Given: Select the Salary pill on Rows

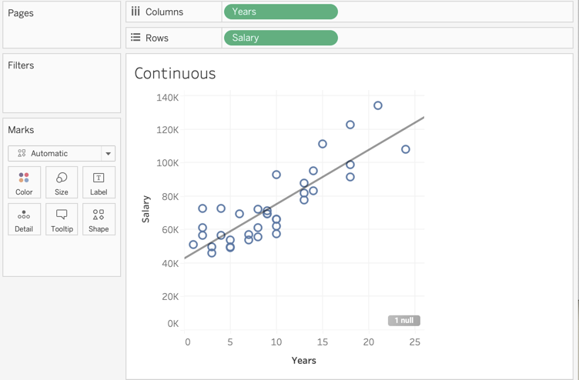Looking at the screenshot, I should coord(280,38).
